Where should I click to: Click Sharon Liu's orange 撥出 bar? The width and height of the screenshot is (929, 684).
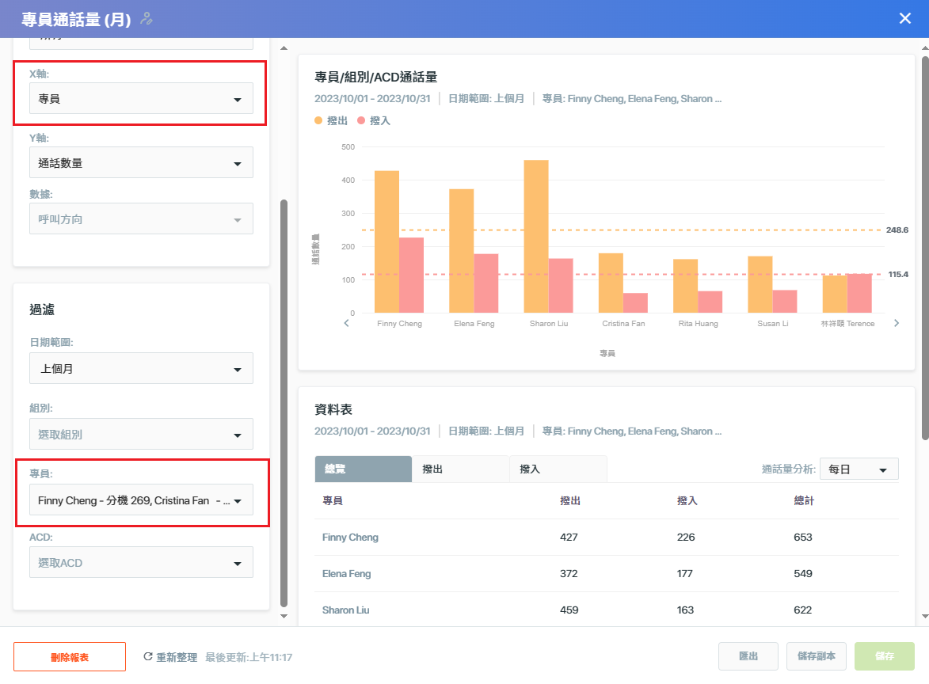[536, 236]
